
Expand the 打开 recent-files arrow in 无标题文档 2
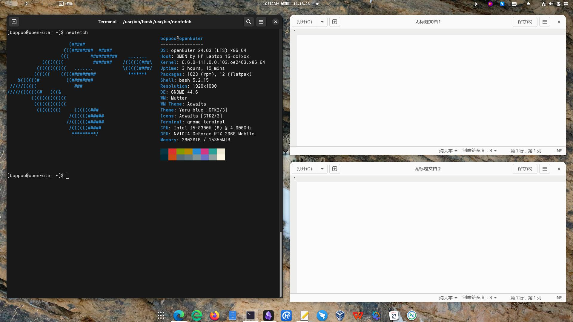click(322, 169)
